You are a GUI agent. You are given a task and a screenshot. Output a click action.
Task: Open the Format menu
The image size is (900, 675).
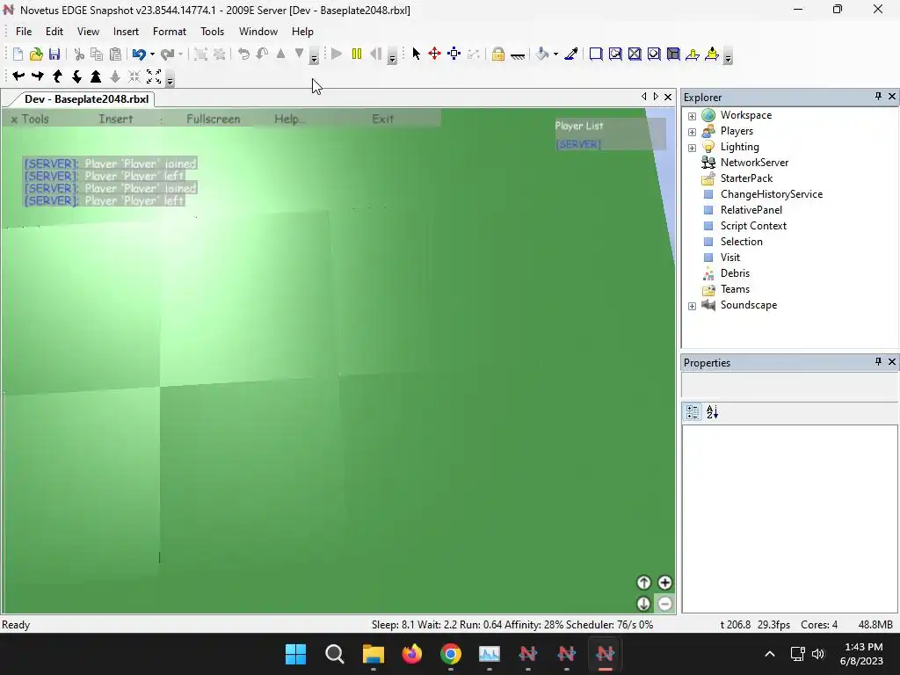[170, 32]
